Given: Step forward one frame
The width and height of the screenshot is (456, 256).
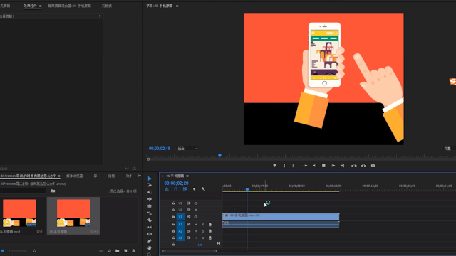Looking at the screenshot, I should pos(333,166).
